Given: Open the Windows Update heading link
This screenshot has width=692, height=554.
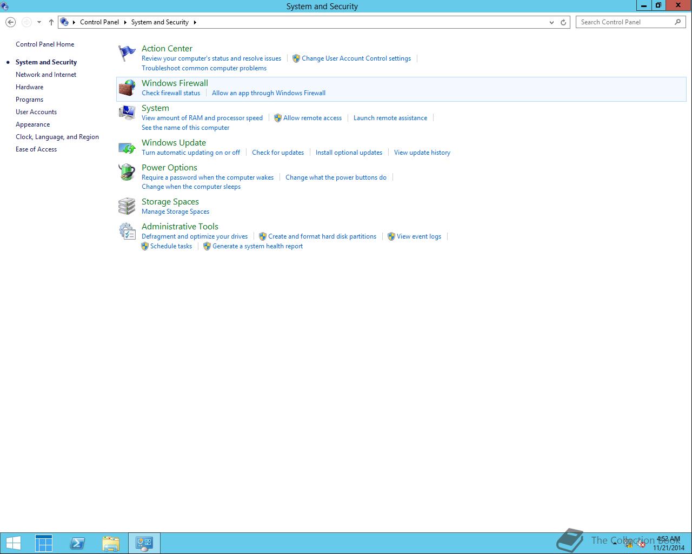Looking at the screenshot, I should pos(174,143).
